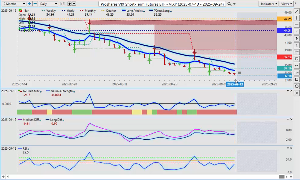Screen dimensions: 300x180
Task: Close the Medium.Diff / Long.Diff panel
Action: (291, 119)
